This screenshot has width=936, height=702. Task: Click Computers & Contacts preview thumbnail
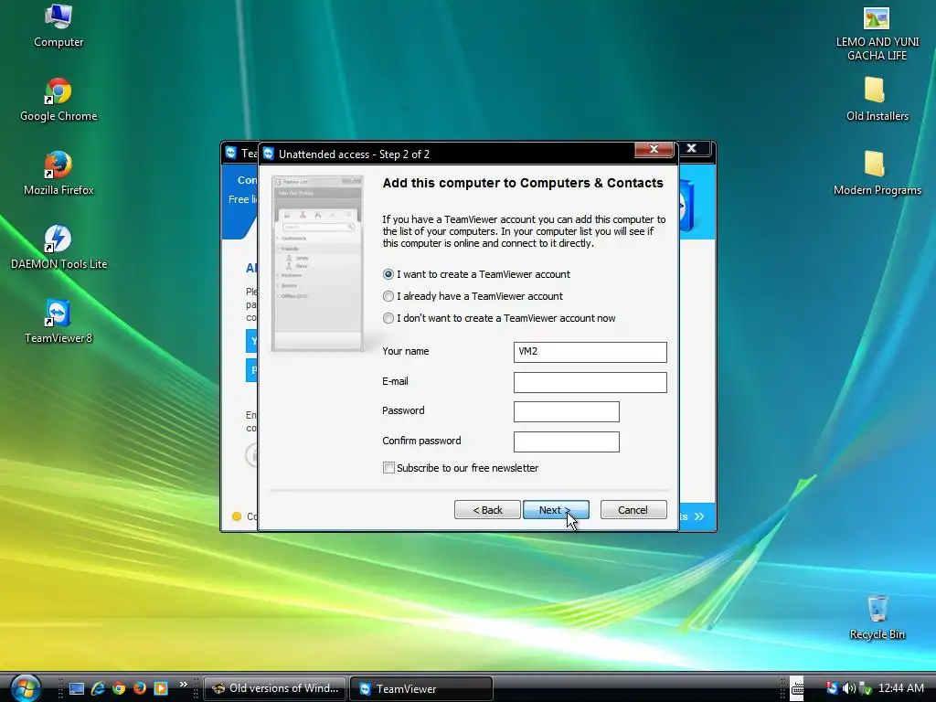coord(317,263)
